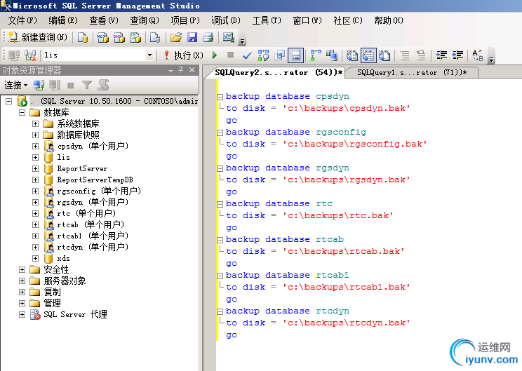Collapse the backup database rtcdyn code block

[x=220, y=311]
